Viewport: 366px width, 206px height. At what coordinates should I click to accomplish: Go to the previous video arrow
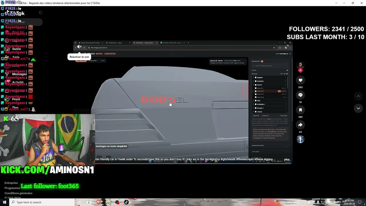click(358, 96)
